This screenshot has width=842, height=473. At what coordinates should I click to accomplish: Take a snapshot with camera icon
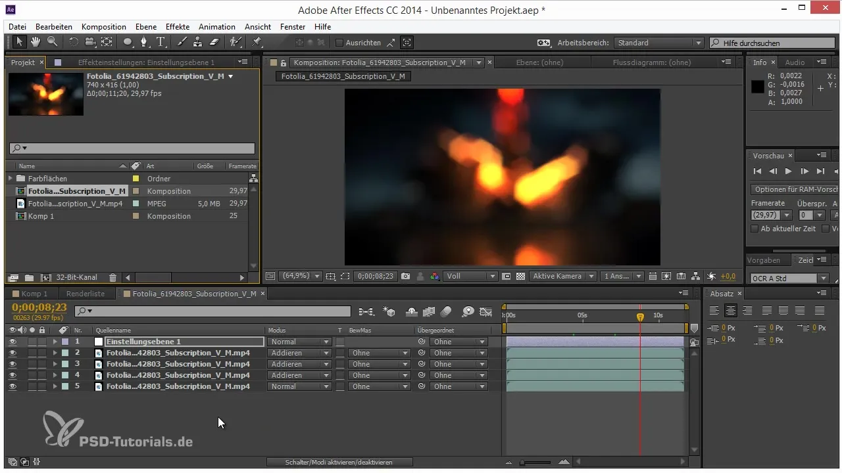(406, 277)
